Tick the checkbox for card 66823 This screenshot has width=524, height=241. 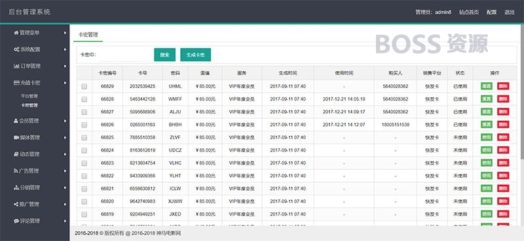point(84,163)
